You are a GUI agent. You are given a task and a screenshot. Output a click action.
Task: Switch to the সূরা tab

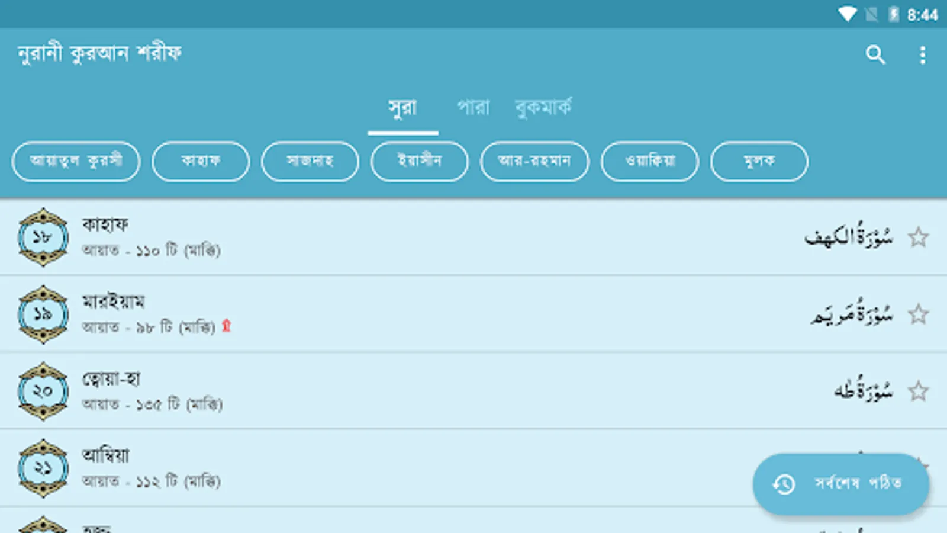[x=402, y=108]
